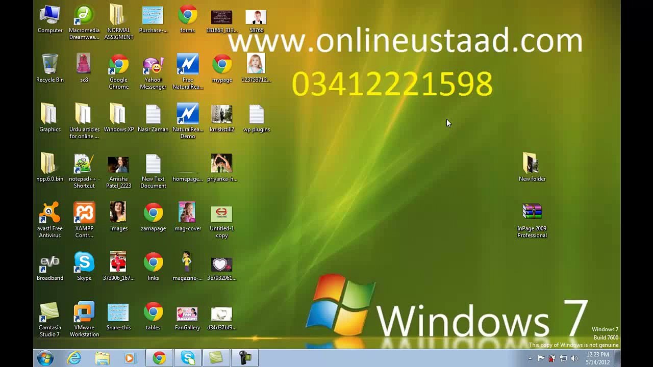
Task: Switch to Chrome in the taskbar
Action: 159,358
